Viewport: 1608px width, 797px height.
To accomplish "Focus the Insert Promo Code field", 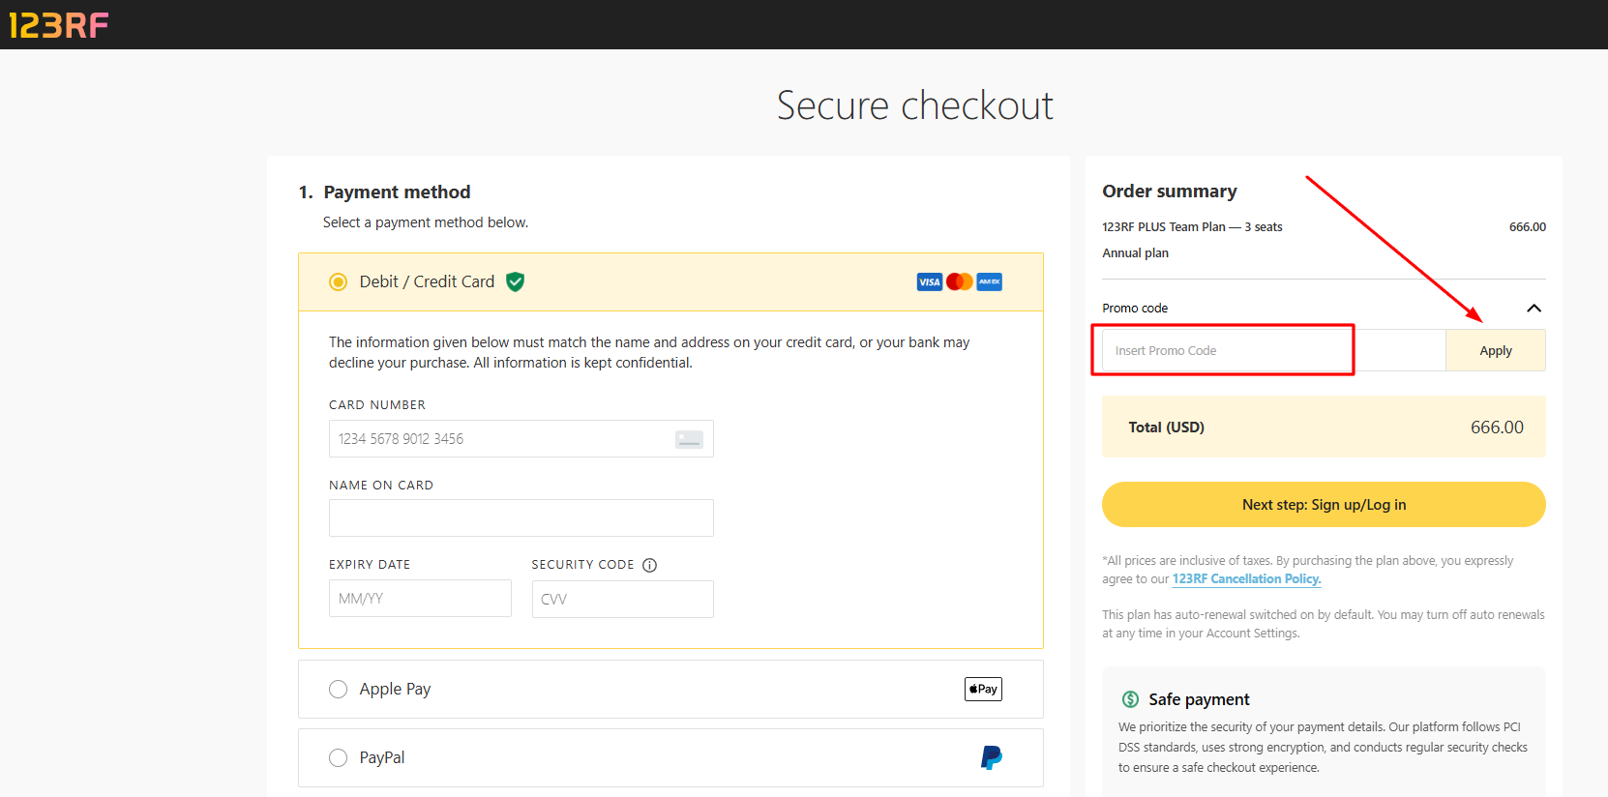I will pos(1273,350).
